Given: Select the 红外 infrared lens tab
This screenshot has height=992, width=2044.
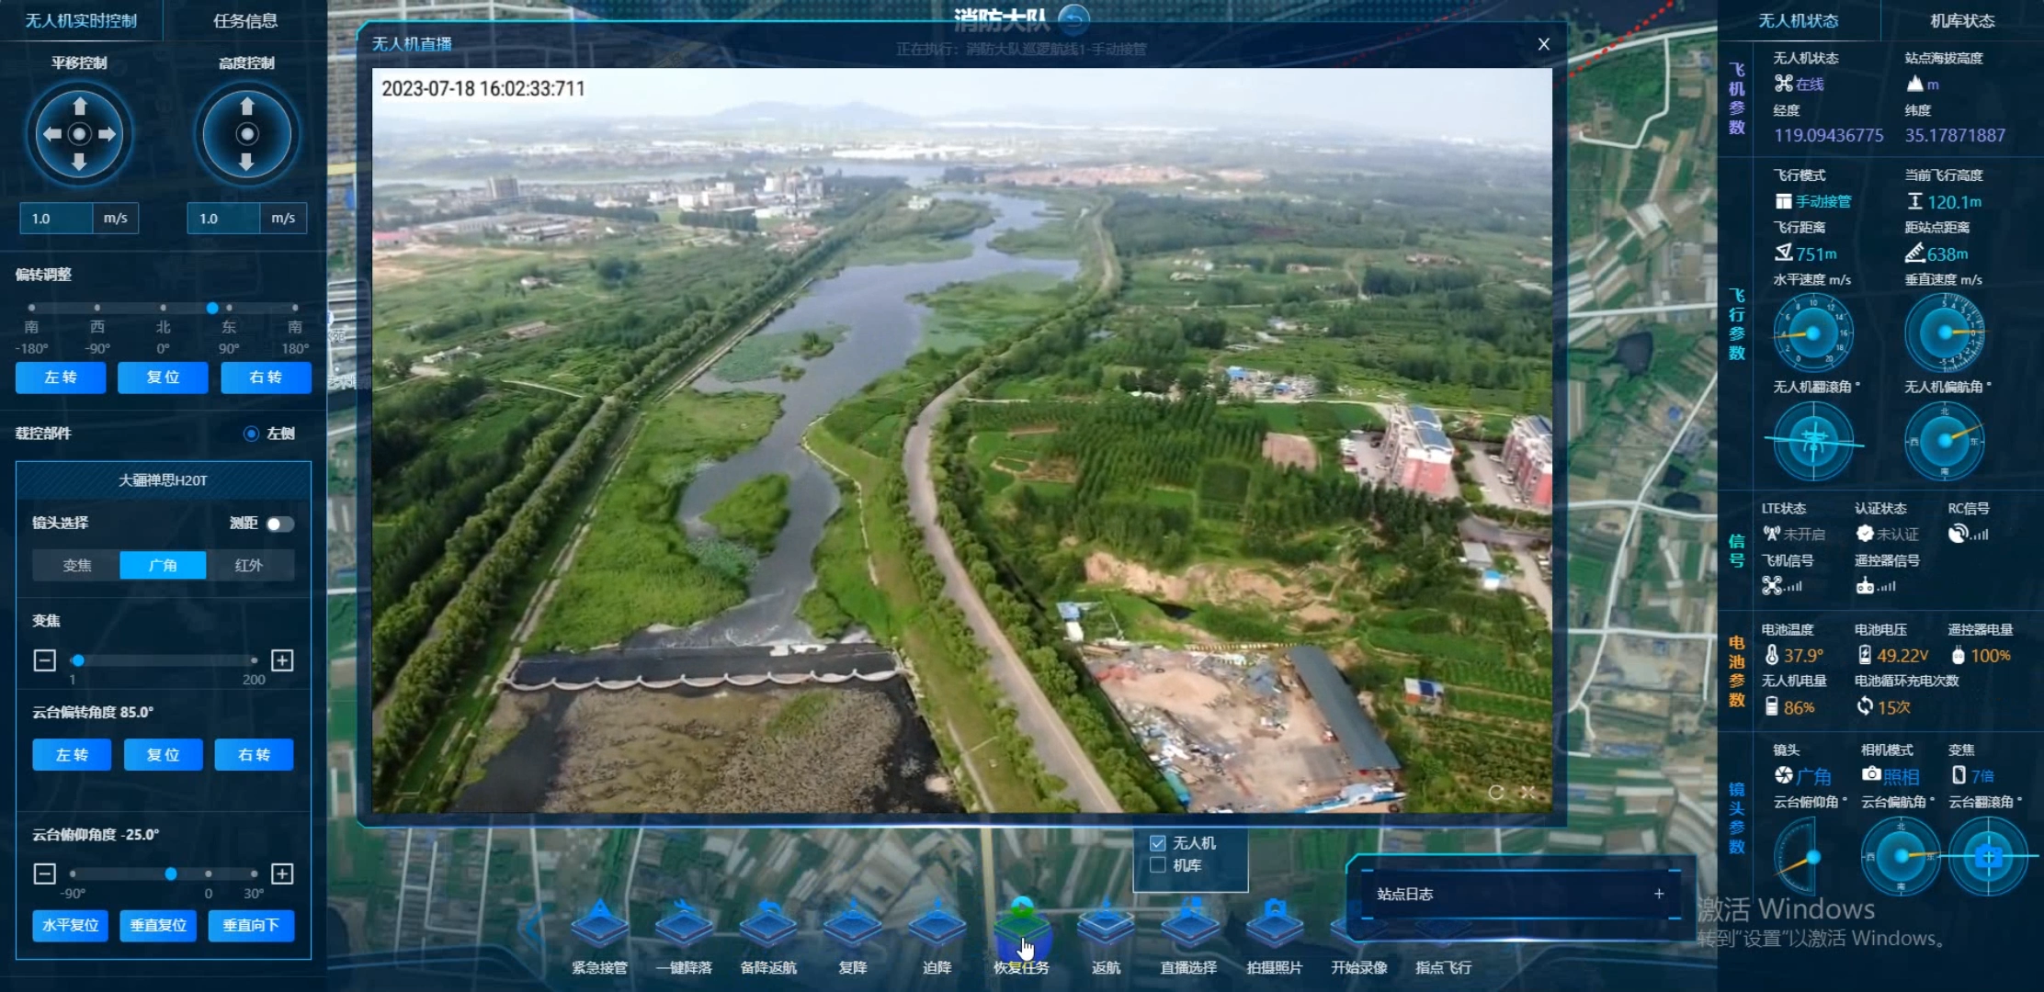Looking at the screenshot, I should point(249,565).
